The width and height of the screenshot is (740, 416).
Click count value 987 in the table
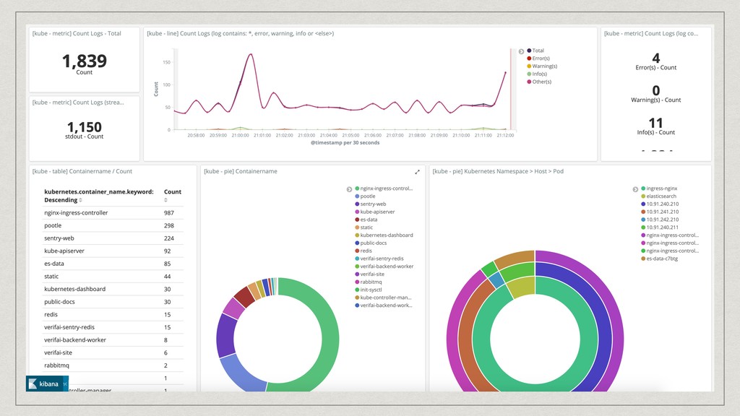click(169, 213)
